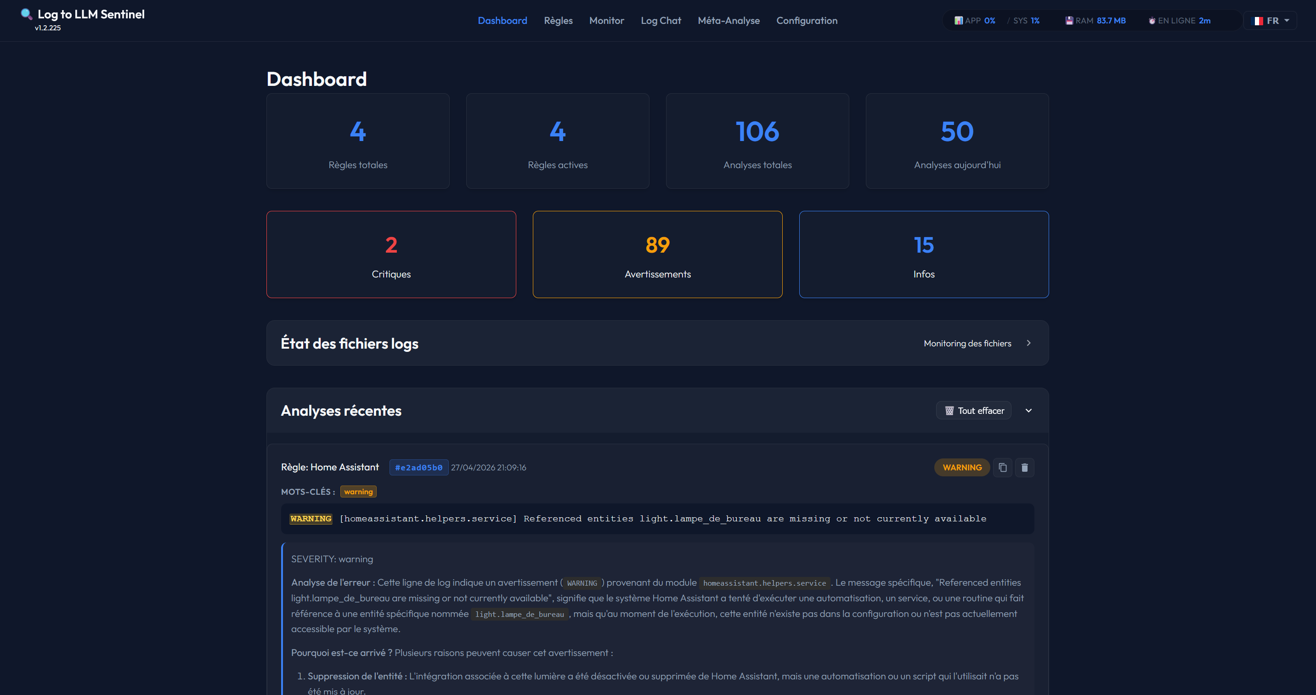Go to the Dashboard tab
Screen dimensions: 1316x695
click(x=502, y=20)
